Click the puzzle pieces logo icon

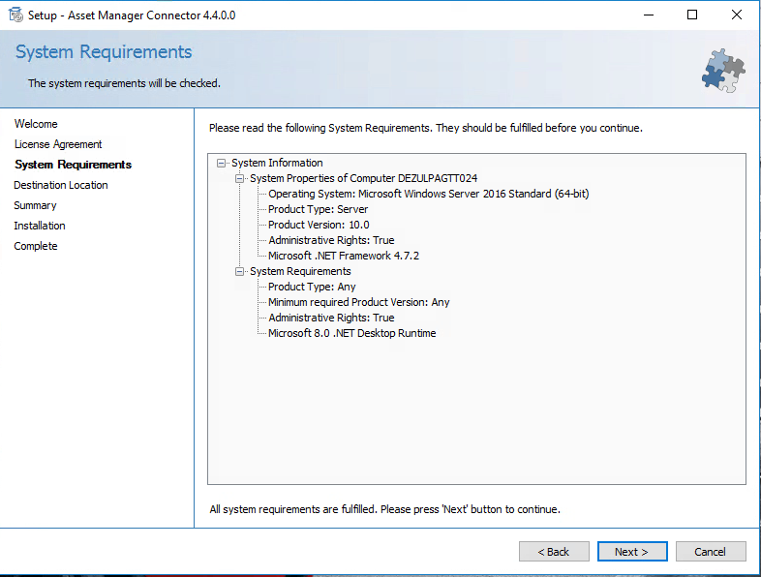tap(723, 69)
